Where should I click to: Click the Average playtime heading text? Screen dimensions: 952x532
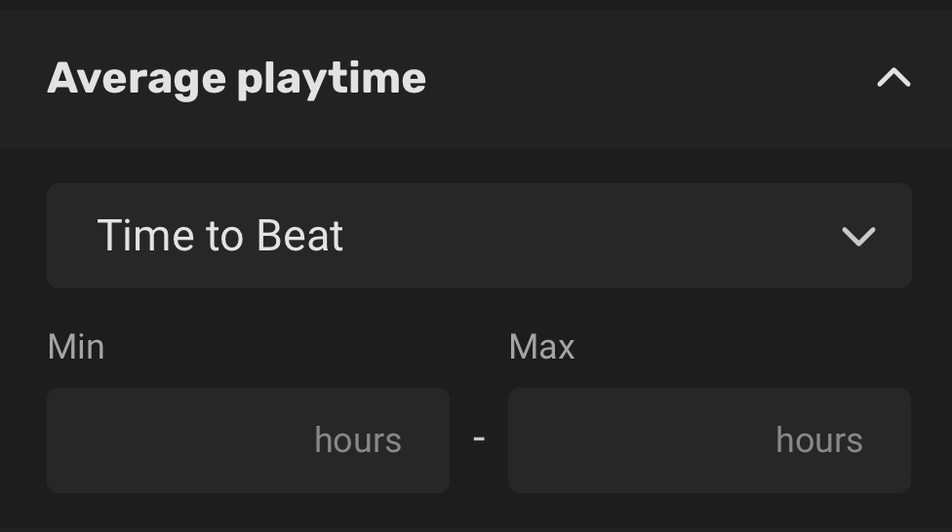point(236,78)
